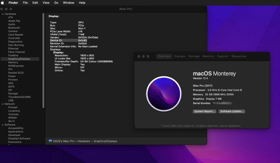Switch to the Displays tab
280x163 pixels.
[x=180, y=56]
